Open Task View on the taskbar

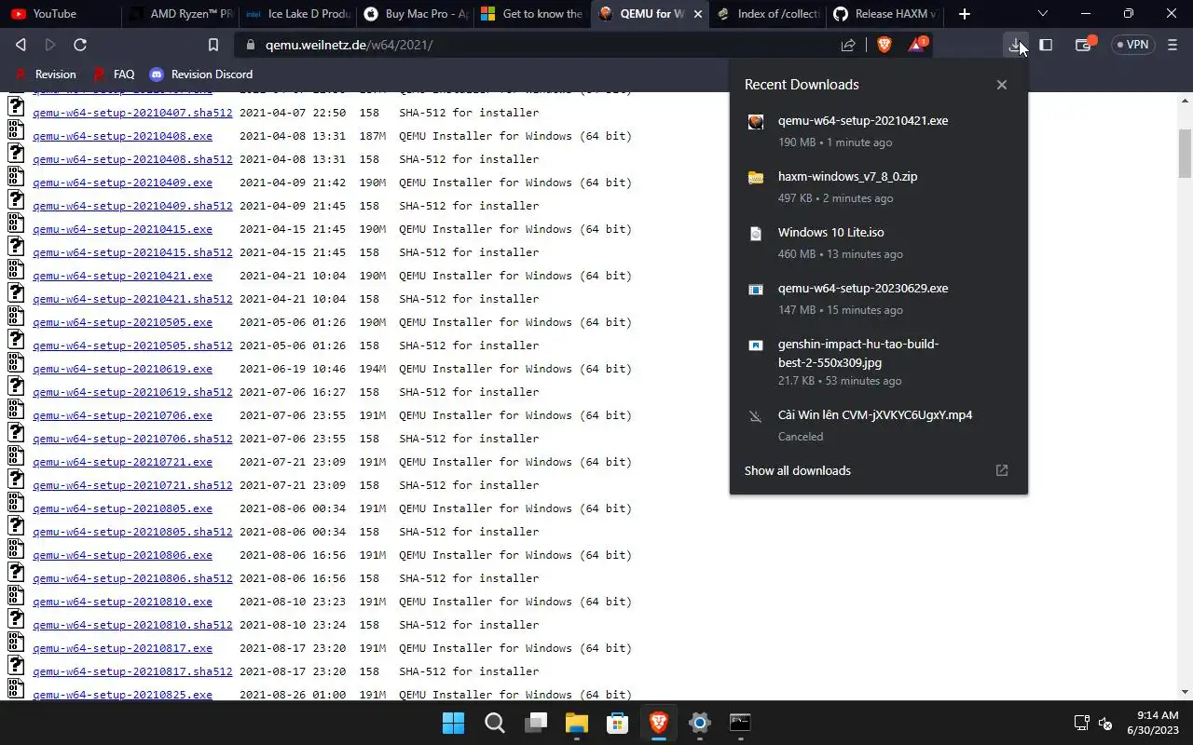(536, 723)
